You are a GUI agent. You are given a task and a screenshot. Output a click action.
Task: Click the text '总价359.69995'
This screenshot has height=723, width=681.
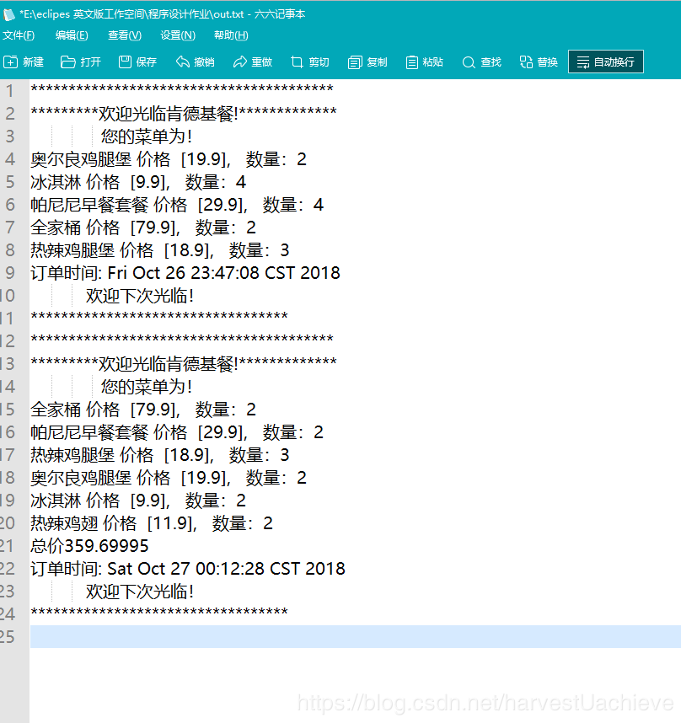89,546
